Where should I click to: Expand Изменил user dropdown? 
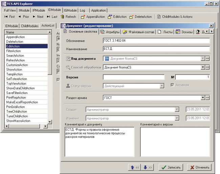(177, 118)
